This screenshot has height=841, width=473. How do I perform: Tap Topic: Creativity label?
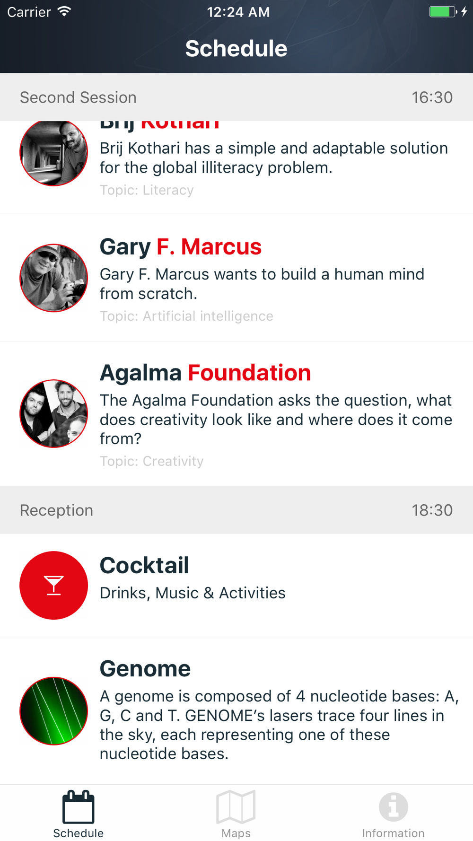[x=151, y=461]
